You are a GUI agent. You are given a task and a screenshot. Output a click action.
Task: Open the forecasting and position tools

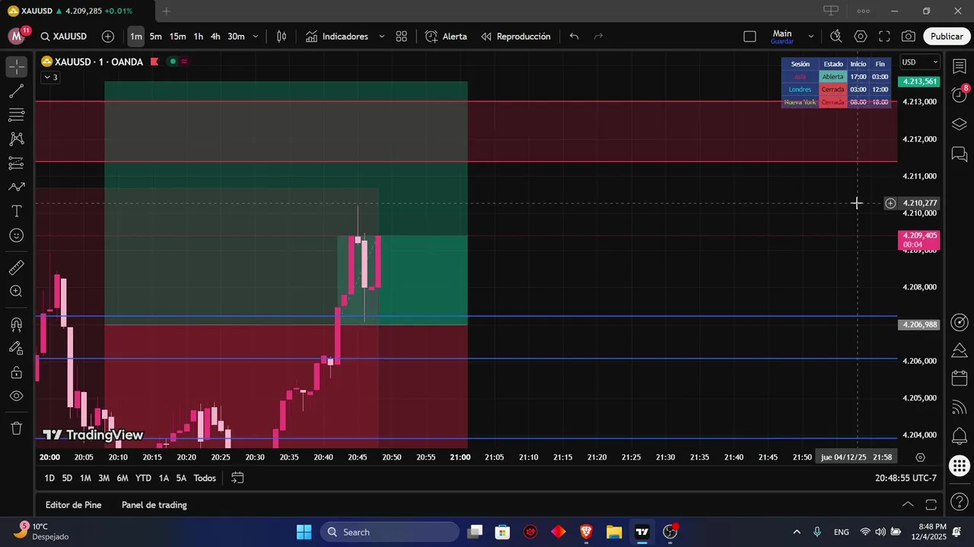tap(16, 163)
